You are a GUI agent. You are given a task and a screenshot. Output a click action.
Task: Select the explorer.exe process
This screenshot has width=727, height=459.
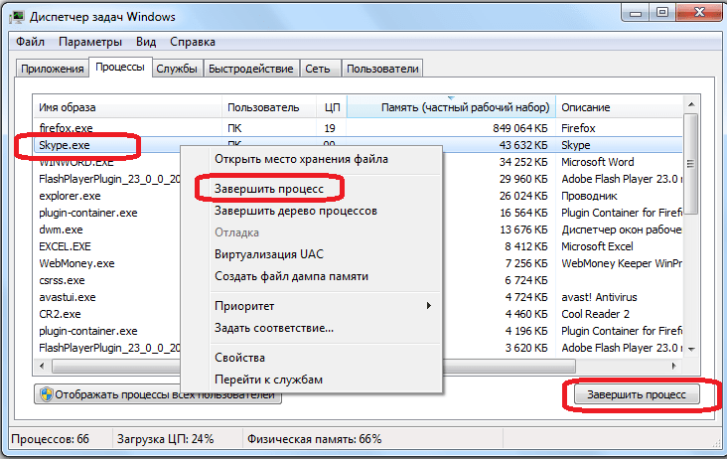[70, 196]
